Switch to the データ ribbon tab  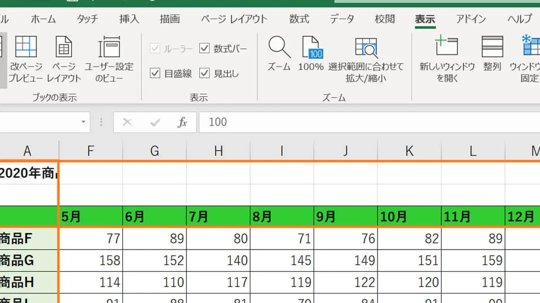(342, 19)
